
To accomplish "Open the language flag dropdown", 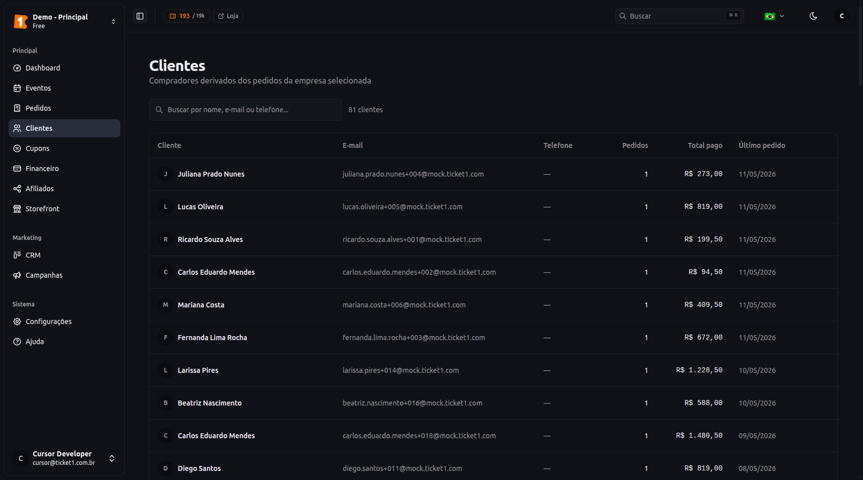I will coord(774,16).
